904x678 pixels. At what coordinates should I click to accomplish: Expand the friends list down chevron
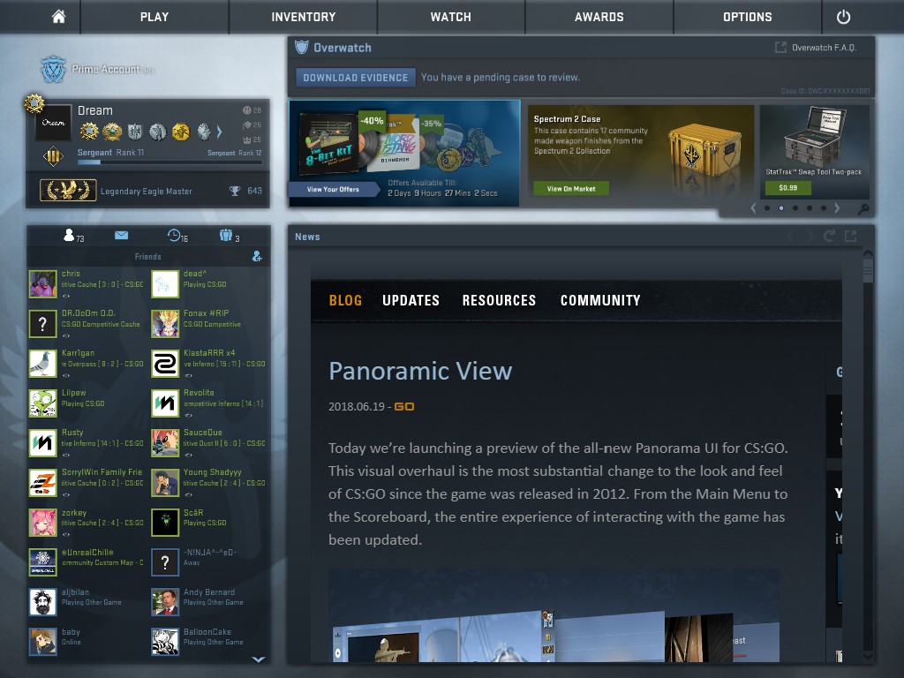pos(259,659)
